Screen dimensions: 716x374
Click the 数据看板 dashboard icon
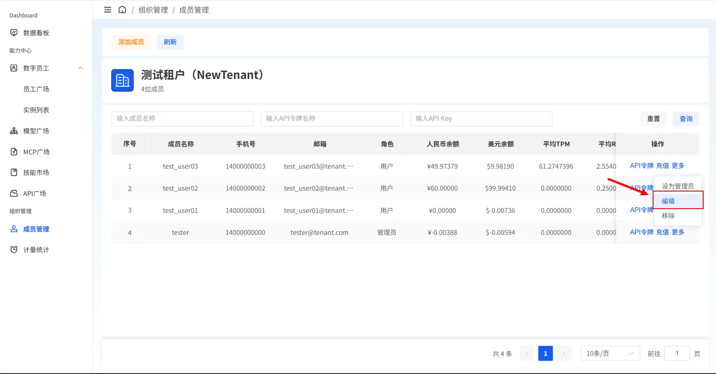[14, 33]
